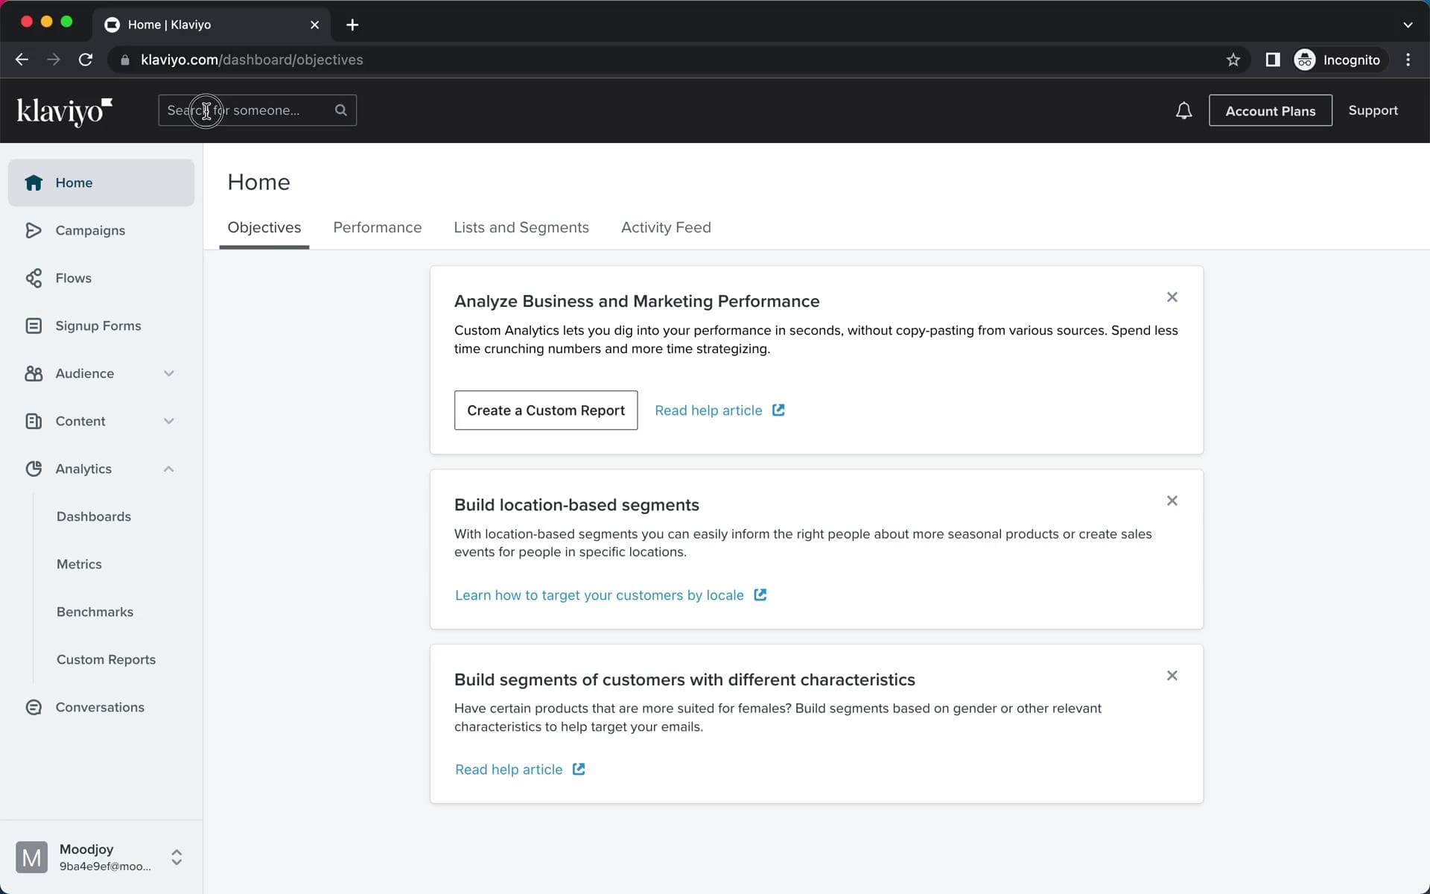
Task: Click external link icon in characteristics card
Action: (x=579, y=769)
